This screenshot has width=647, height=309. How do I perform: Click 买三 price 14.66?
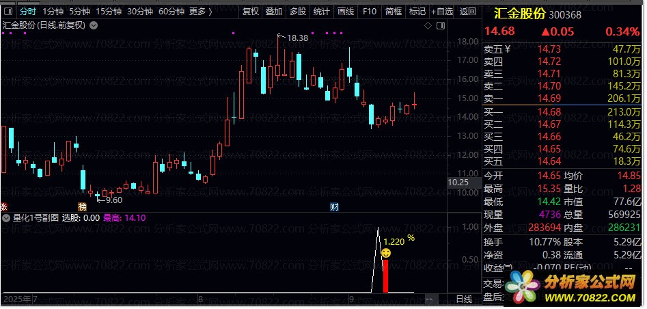tap(549, 137)
